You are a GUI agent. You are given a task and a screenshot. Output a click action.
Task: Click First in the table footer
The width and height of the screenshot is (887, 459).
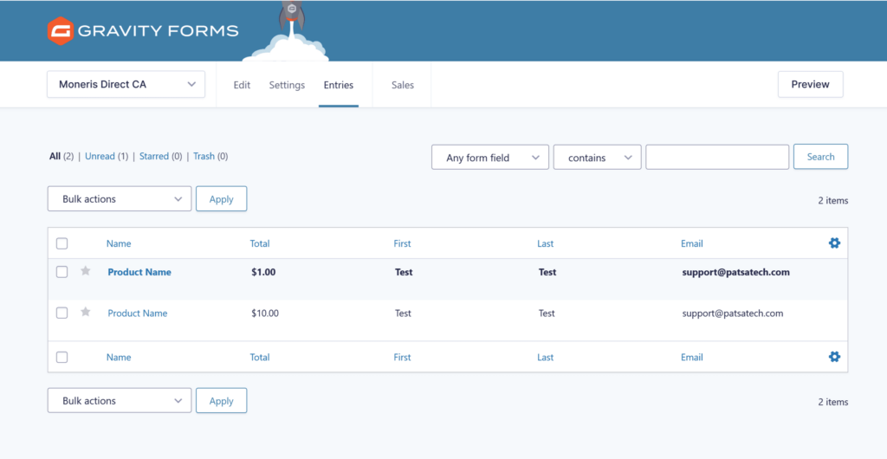402,358
